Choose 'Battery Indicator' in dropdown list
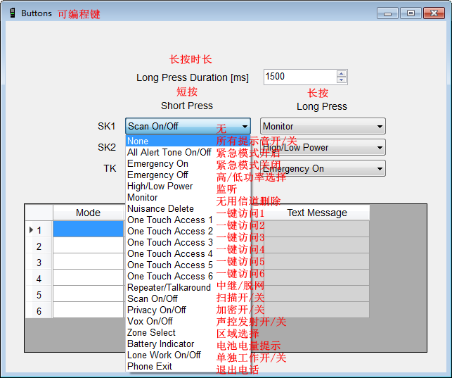Viewport: 452px width, 378px height. pyautogui.click(x=160, y=344)
